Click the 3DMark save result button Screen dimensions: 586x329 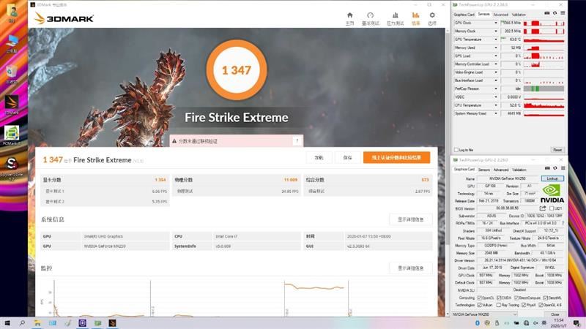pyautogui.click(x=348, y=158)
